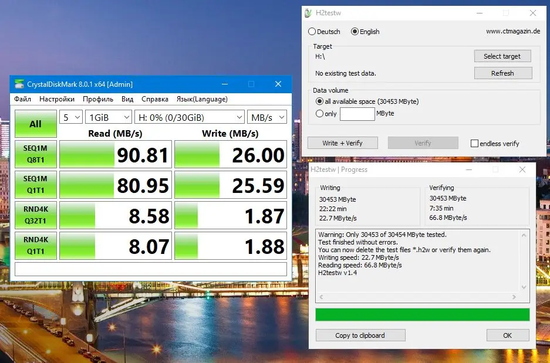This screenshot has height=363, width=550.
Task: Open the Вид menu
Action: 127,99
